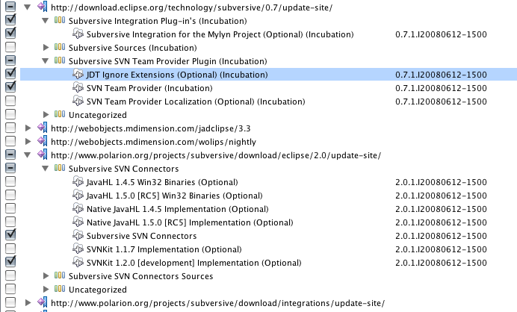Select the Subversive SVN Connectors feature row
Viewport: 517px width, 312px height.
pos(268,236)
